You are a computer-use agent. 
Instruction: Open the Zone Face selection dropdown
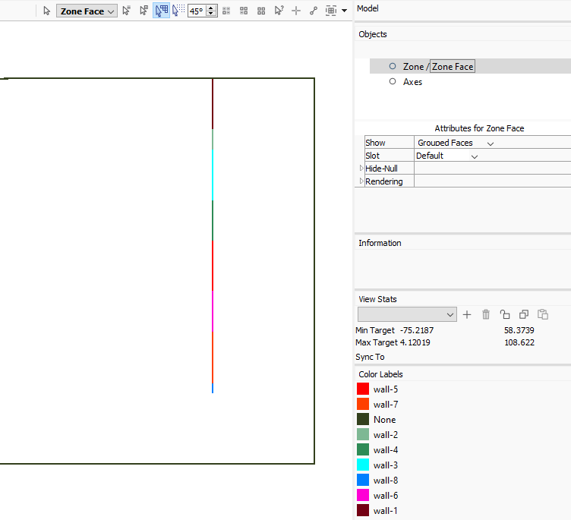click(87, 11)
